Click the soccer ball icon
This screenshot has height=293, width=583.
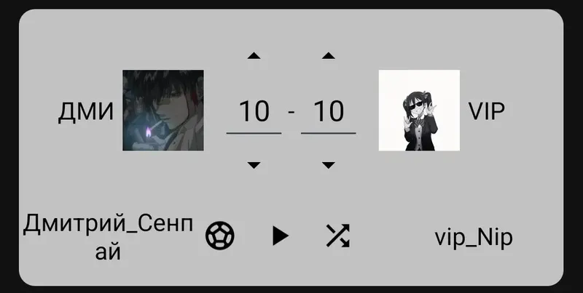coord(220,236)
